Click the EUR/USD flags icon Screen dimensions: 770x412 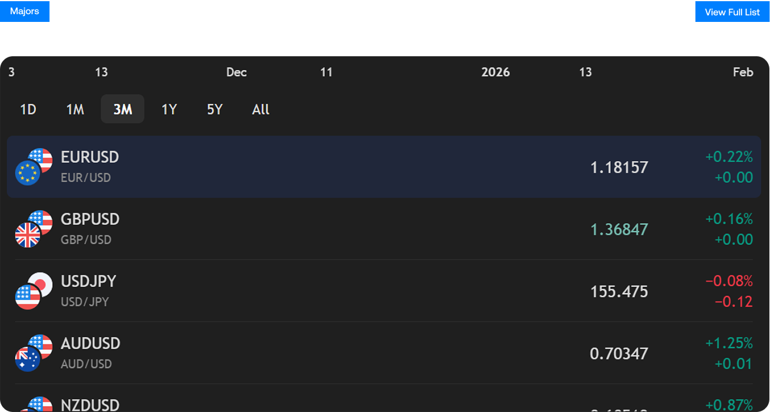pos(34,166)
